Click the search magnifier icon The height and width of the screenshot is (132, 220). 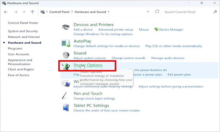pos(215,12)
